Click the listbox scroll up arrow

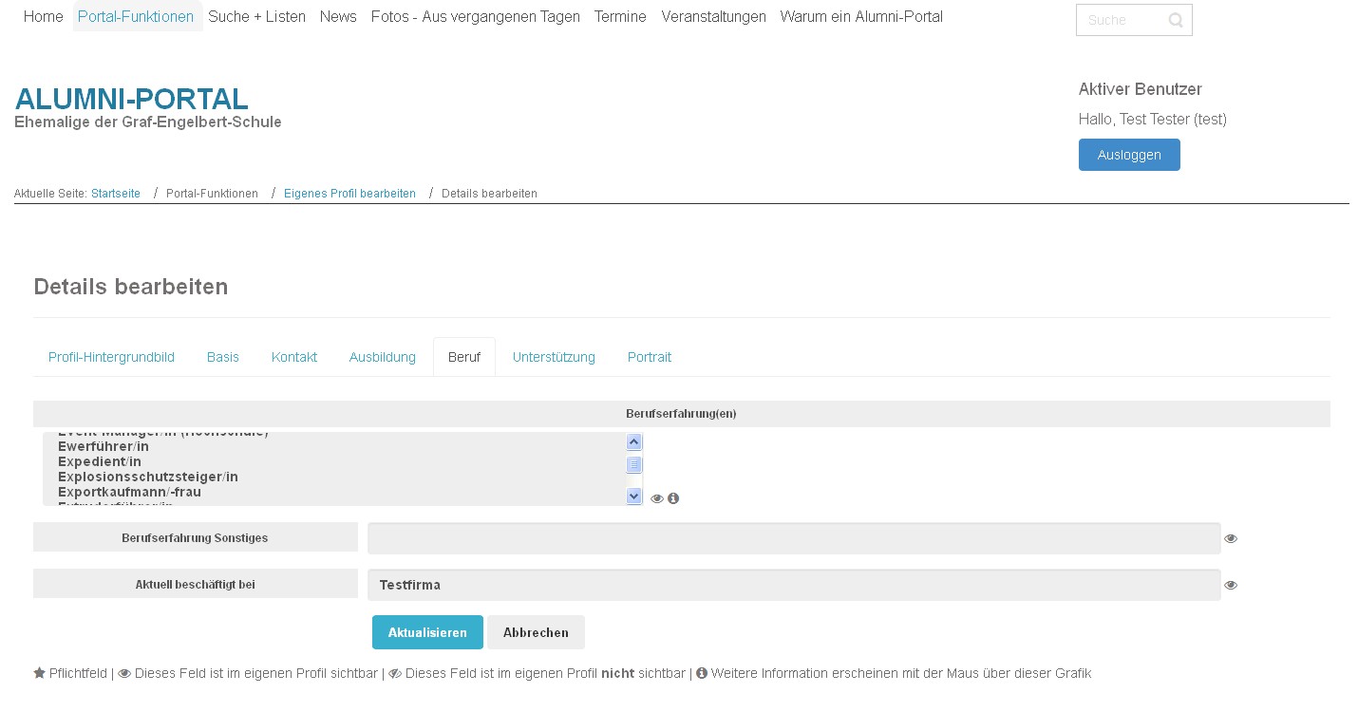[x=634, y=442]
